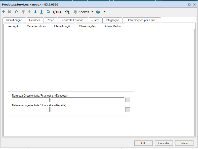
Task: Go to the next record arrow
Action: coord(35,12)
